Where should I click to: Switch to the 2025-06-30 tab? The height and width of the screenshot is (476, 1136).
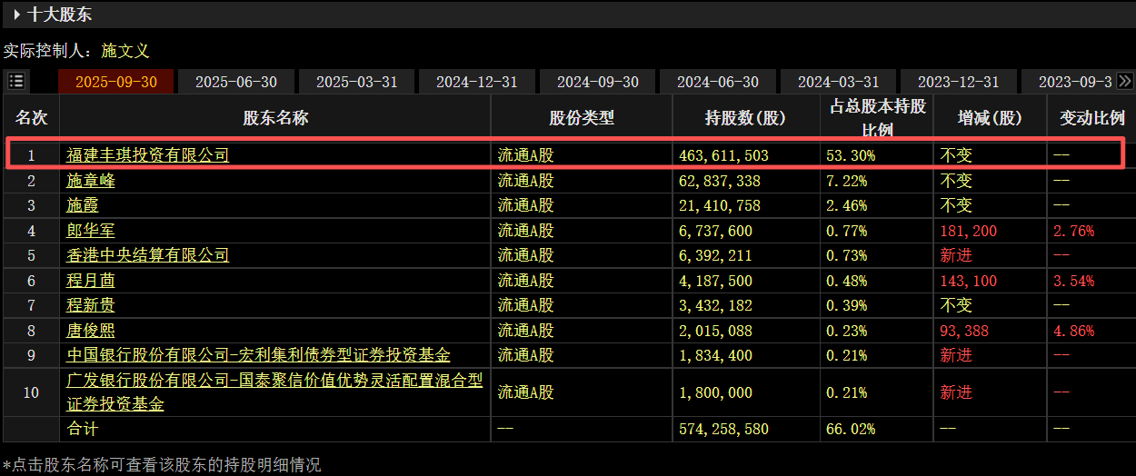click(236, 82)
